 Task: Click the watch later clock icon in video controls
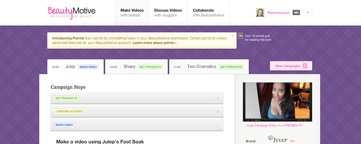pyautogui.click(x=305, y=120)
